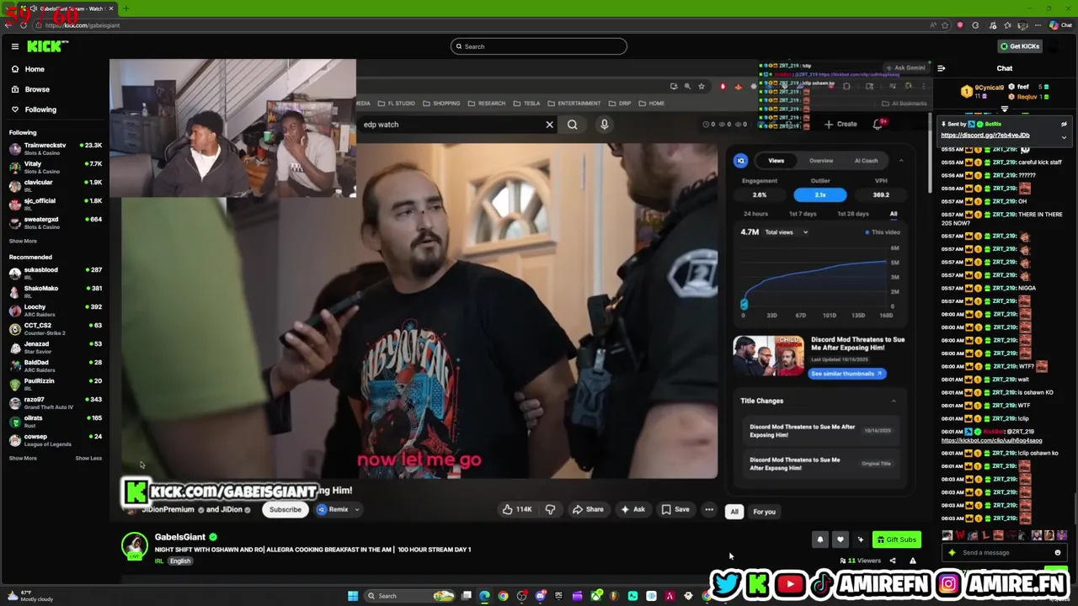Open the Kick sidebar hamburger menu

[x=14, y=46]
